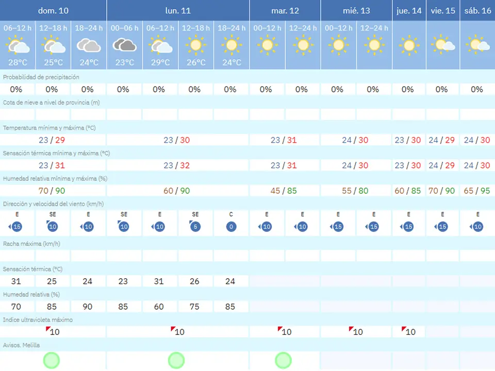This screenshot has width=495, height=371.
Task: Select the lun. 11 day header
Action: (178, 10)
